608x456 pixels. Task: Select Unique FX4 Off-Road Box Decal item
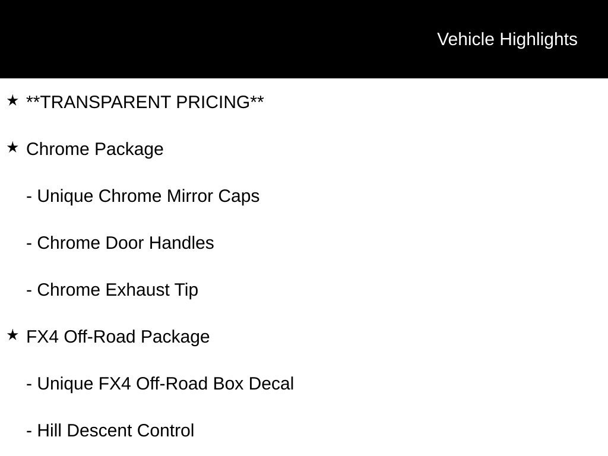click(160, 384)
